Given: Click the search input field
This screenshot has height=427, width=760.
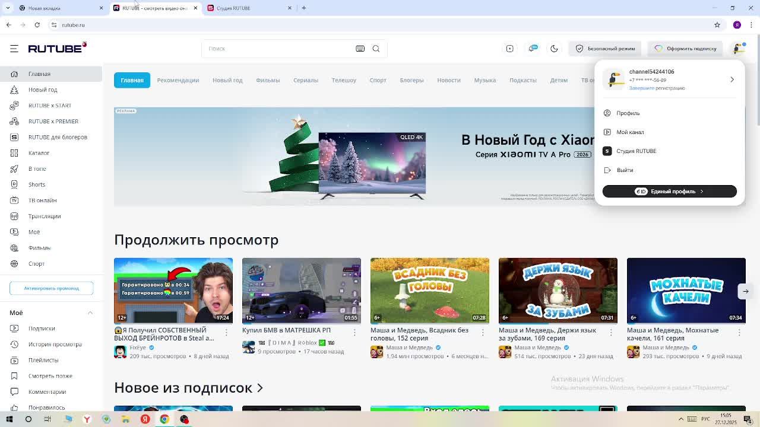Looking at the screenshot, I should 277,49.
